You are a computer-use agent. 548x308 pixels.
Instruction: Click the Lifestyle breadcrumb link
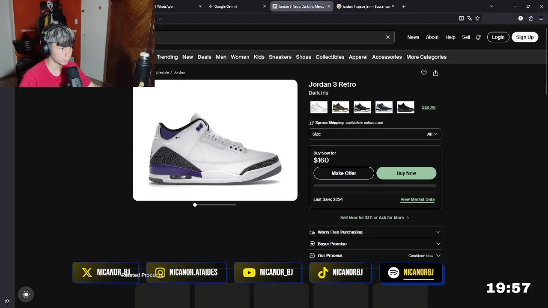[162, 72]
